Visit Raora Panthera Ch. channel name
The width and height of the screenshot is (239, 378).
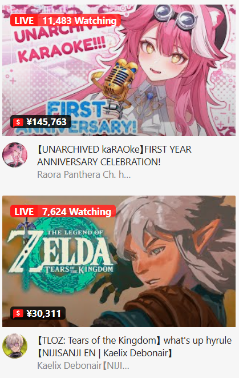tap(84, 174)
